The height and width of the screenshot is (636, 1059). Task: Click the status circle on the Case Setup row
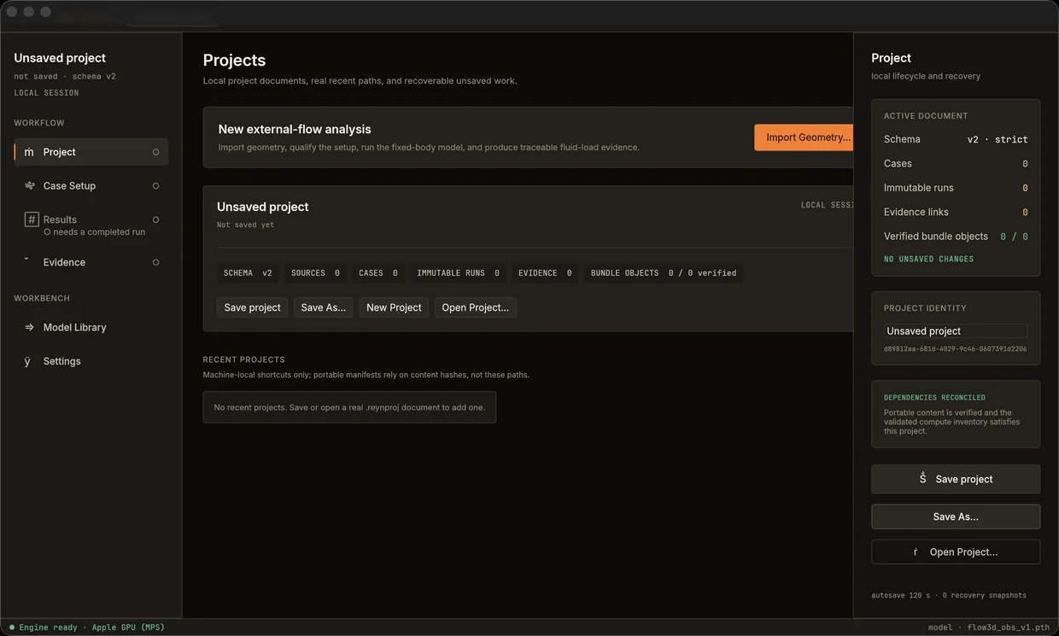[155, 185]
